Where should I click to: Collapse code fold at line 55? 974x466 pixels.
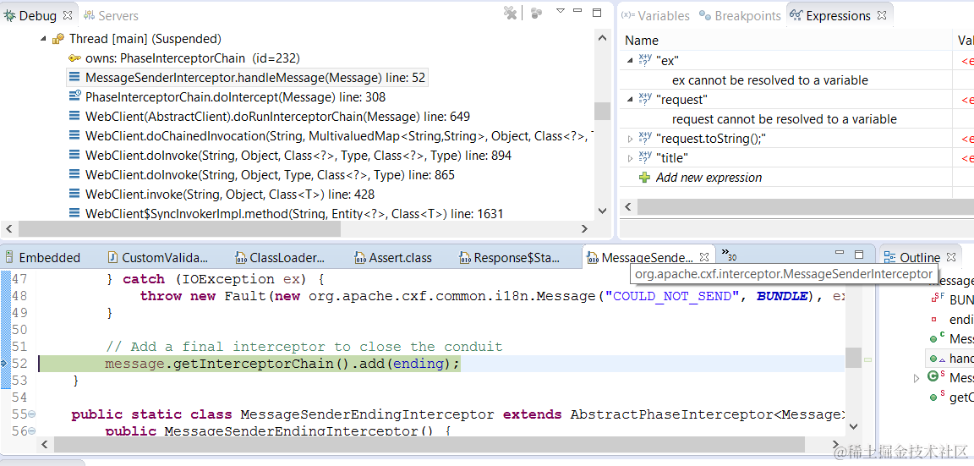point(31,414)
